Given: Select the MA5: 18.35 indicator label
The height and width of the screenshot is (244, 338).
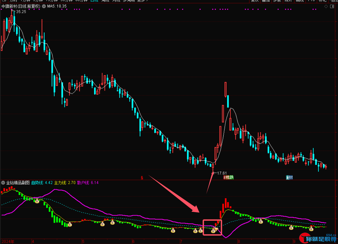Looking at the screenshot, I should (56, 6).
